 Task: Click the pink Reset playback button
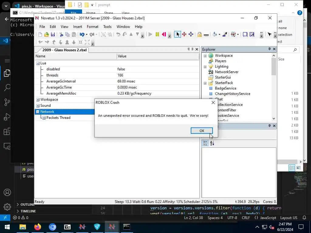(164, 35)
